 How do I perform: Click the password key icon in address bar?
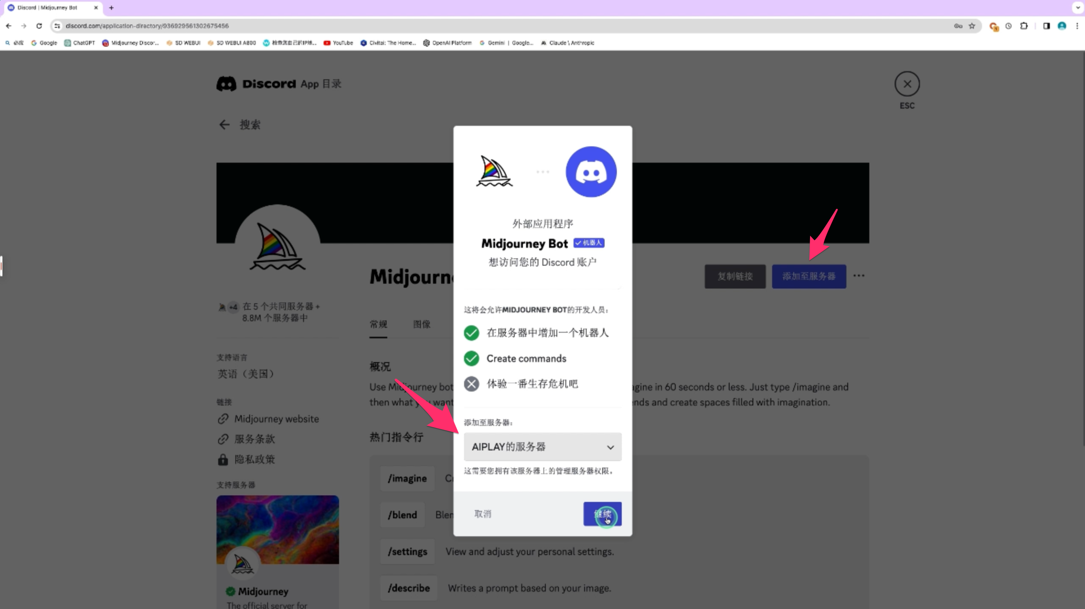point(958,26)
